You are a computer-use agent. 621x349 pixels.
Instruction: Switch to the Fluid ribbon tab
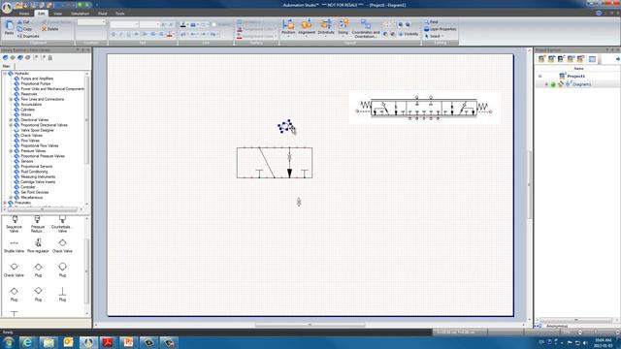[x=102, y=14]
